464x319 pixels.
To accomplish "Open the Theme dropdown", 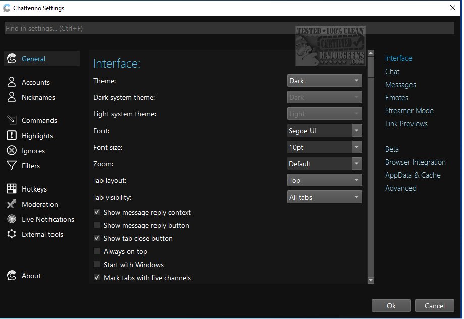I will (324, 81).
